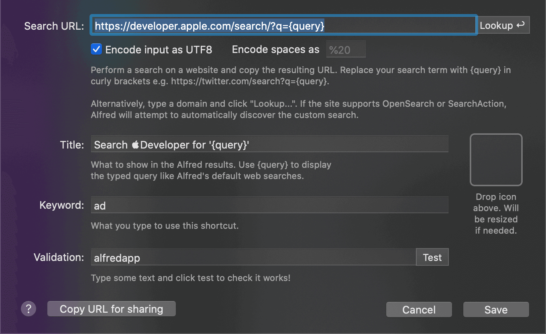The height and width of the screenshot is (334, 546).
Task: Click the 'Perform a search on a website' description
Action: tap(301, 75)
